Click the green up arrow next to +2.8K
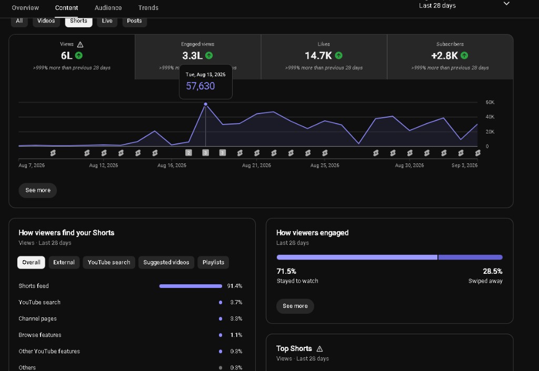 pyautogui.click(x=464, y=55)
